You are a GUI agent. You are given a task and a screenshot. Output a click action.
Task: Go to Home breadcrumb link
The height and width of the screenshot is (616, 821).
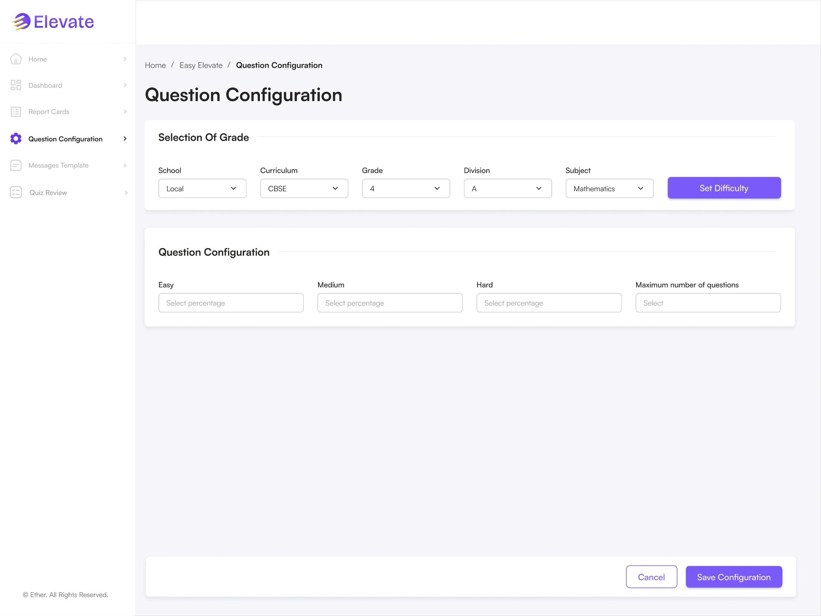point(155,65)
